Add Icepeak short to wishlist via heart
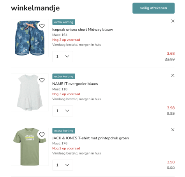This screenshot has width=185, height=177. [42, 26]
